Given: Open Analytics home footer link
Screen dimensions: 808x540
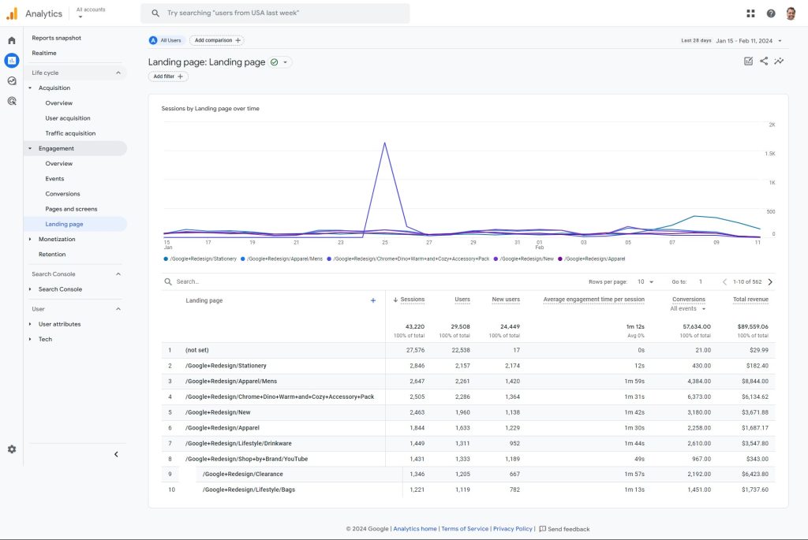Looking at the screenshot, I should coord(415,529).
